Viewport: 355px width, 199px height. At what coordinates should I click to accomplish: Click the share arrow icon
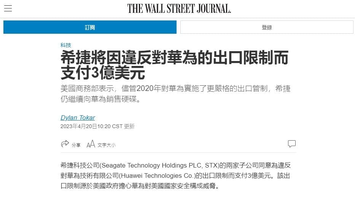click(x=65, y=144)
